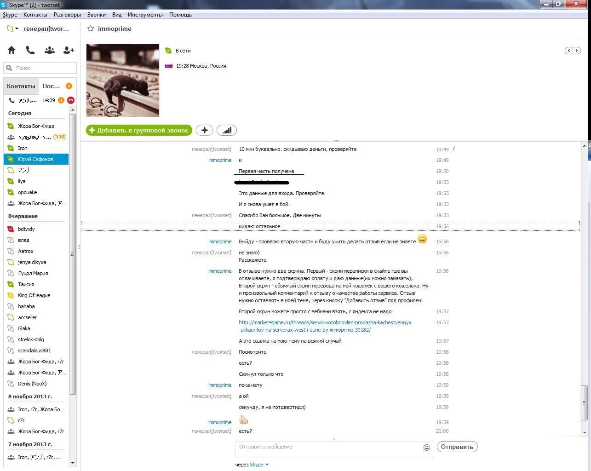Go to Skype Home icon

pos(11,50)
